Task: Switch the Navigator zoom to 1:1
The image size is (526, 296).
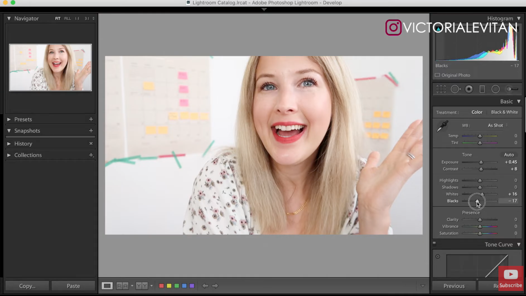Action: coord(77,18)
